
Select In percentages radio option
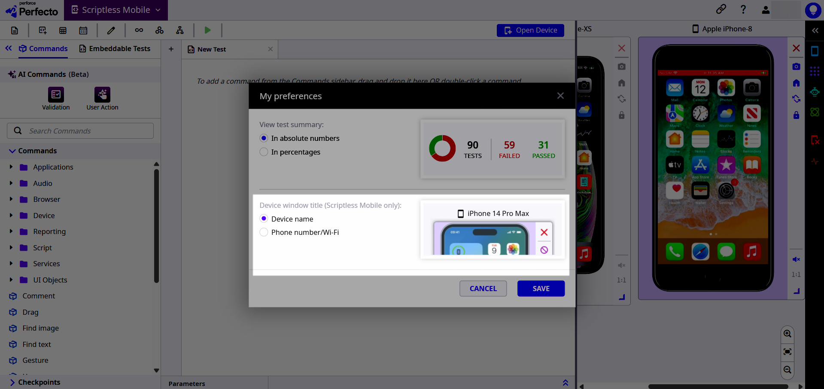[x=264, y=152]
